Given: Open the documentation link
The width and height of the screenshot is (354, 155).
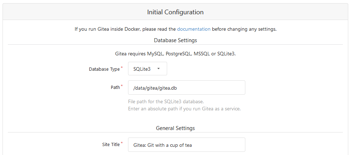Looking at the screenshot, I should point(194,29).
